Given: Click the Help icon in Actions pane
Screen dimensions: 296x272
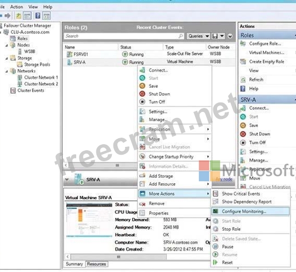Looking at the screenshot, I should (x=243, y=89).
